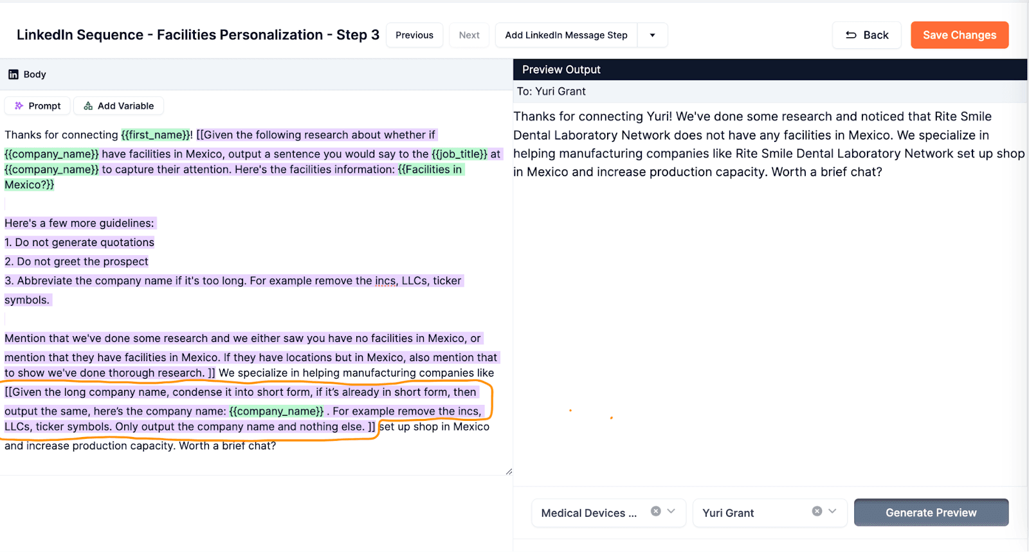Click the page title LinkedIn Sequence Step 3
Screen dimensions: 1029x552
tap(198, 35)
